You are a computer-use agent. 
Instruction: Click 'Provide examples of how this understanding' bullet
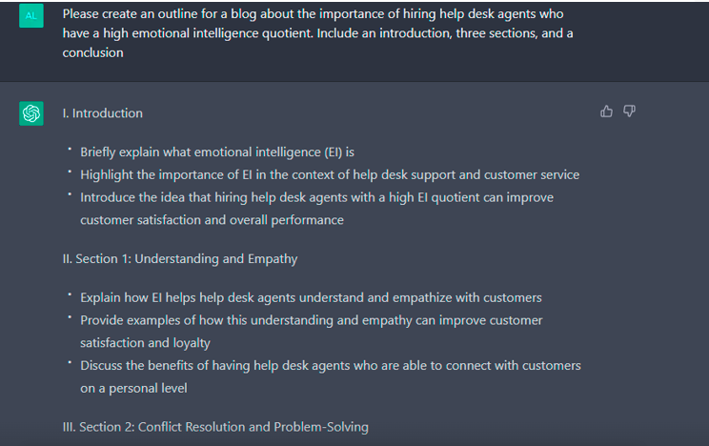[311, 332]
